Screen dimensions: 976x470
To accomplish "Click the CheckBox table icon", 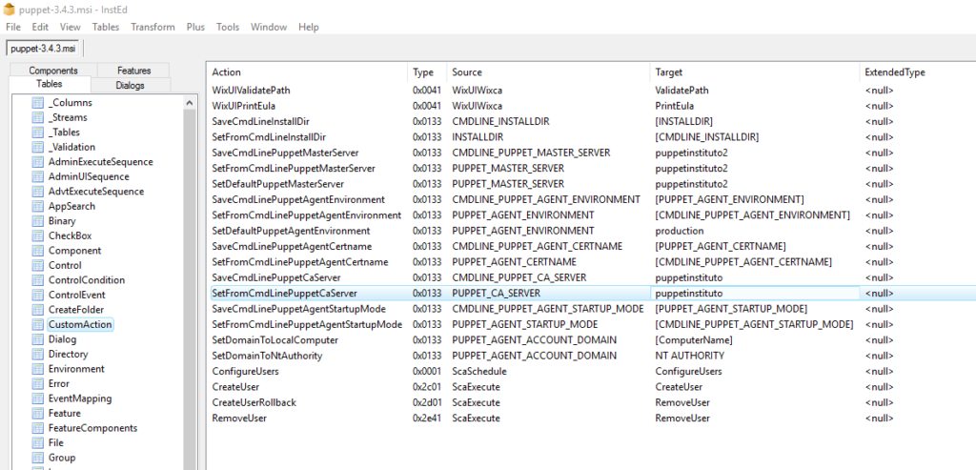I will point(38,235).
